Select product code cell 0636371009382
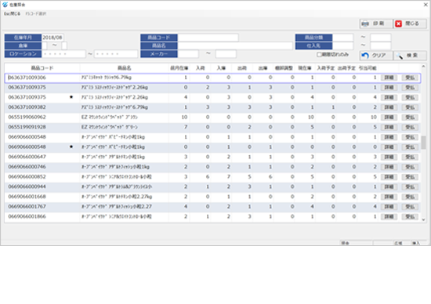The width and height of the screenshot is (431, 304). pos(27,107)
